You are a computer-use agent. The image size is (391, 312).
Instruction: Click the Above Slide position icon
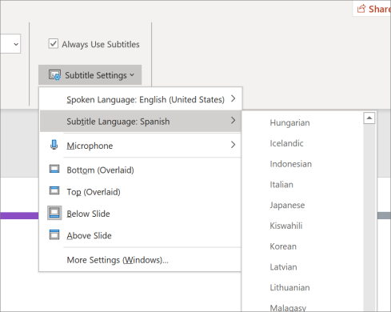54,234
